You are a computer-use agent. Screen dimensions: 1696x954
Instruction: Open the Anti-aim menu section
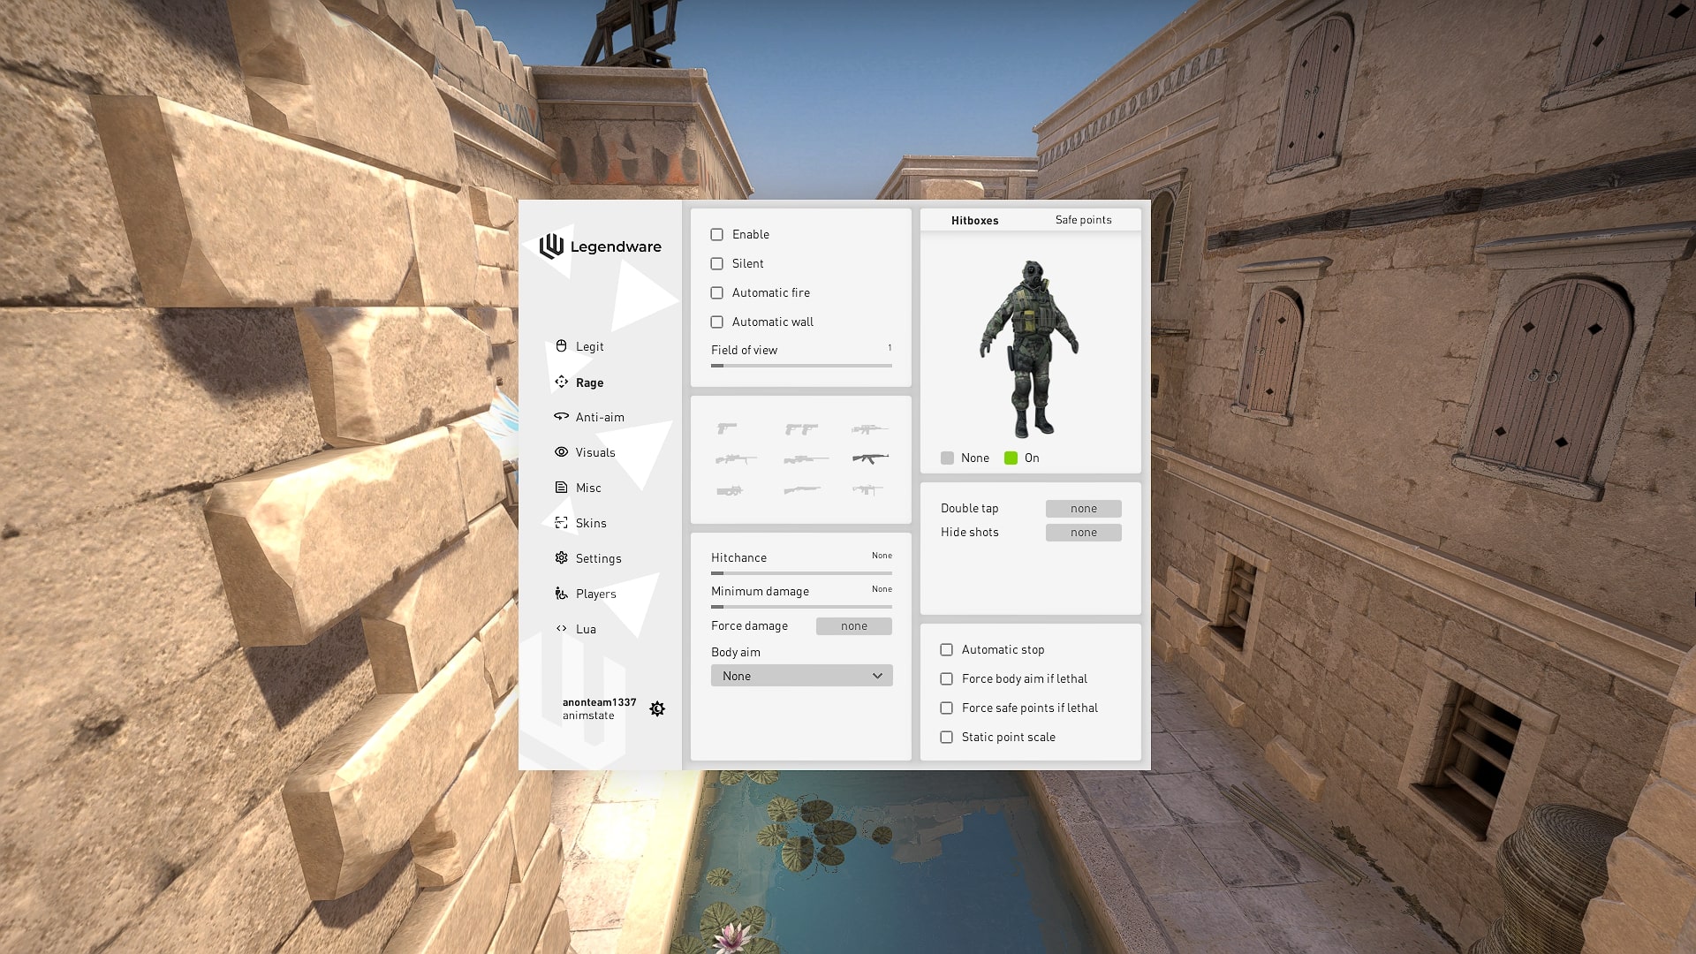pos(599,417)
